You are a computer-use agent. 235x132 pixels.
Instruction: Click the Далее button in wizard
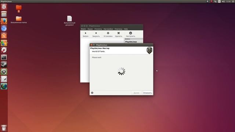point(136,93)
